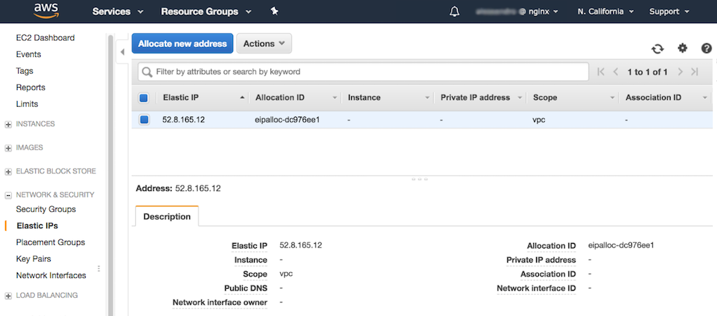This screenshot has width=717, height=316.
Task: Expand the INSTANCES section in sidebar
Action: click(x=8, y=124)
